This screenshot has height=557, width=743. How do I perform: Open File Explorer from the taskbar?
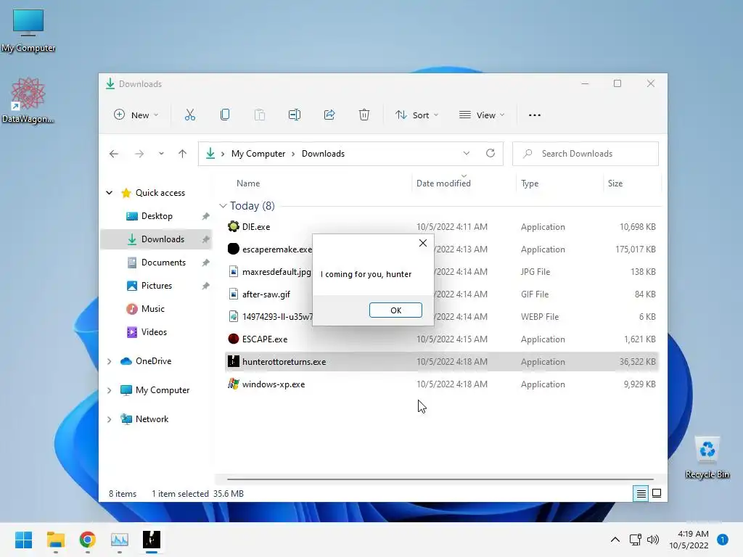pos(56,540)
